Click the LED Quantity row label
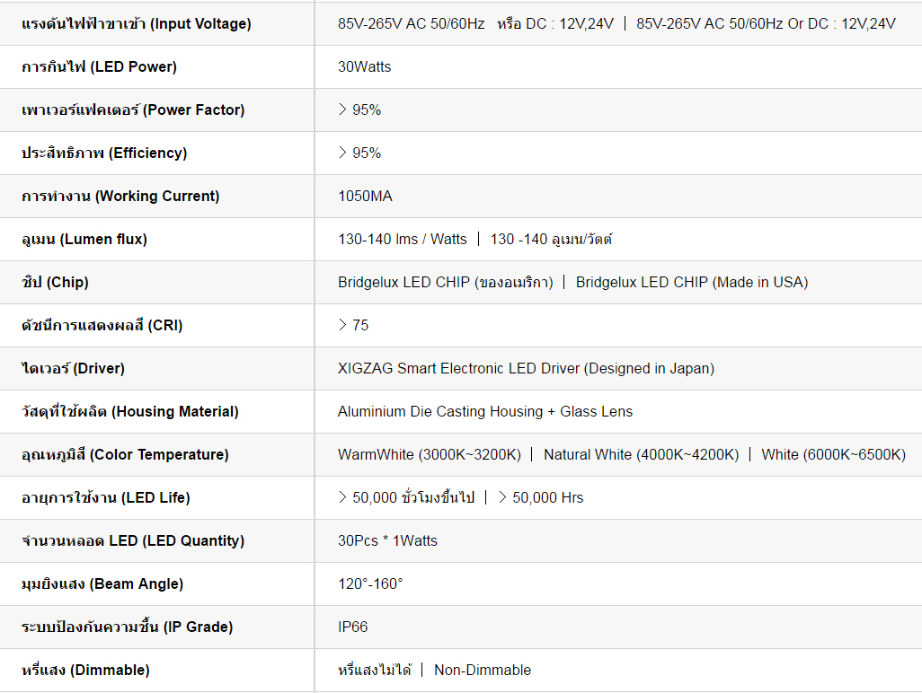 coord(132,541)
